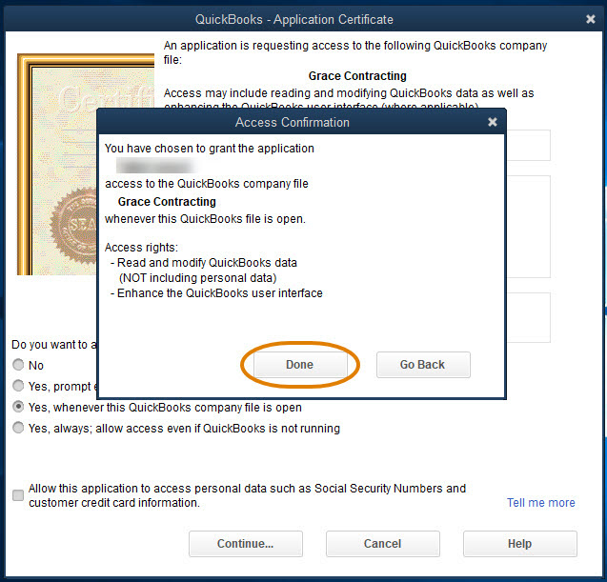Click 'Grace Contracting' heading in Application Certificate window
Viewport: 607px width, 582px height.
click(x=357, y=76)
